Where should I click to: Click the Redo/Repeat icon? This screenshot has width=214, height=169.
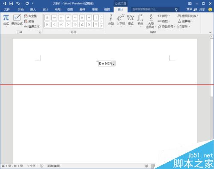coord(27,3)
